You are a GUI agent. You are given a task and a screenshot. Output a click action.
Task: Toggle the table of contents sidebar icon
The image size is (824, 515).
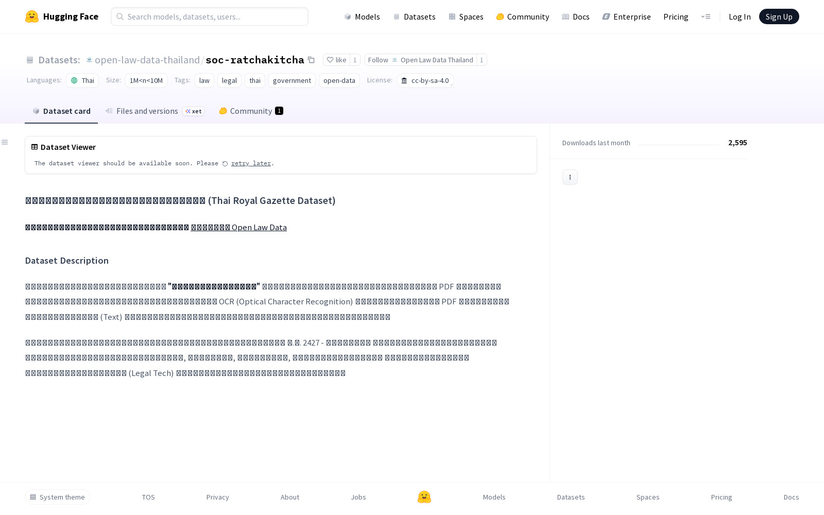(5, 142)
